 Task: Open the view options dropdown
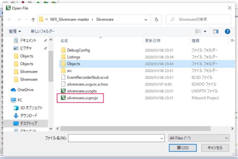click(x=205, y=31)
